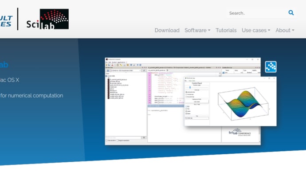Viewport: 306px width, 172px height.
Task: Open the About dropdown menu
Action: [x=285, y=31]
